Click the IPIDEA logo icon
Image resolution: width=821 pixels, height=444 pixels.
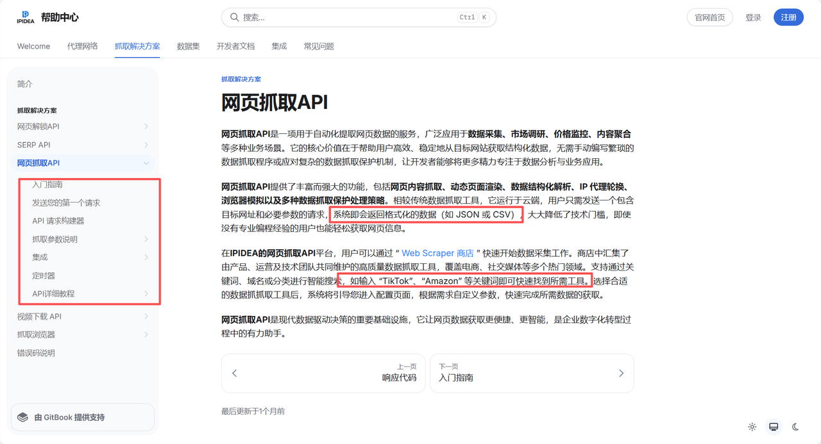[26, 17]
